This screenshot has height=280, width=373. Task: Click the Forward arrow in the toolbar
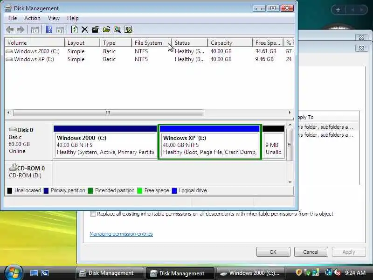(21, 30)
